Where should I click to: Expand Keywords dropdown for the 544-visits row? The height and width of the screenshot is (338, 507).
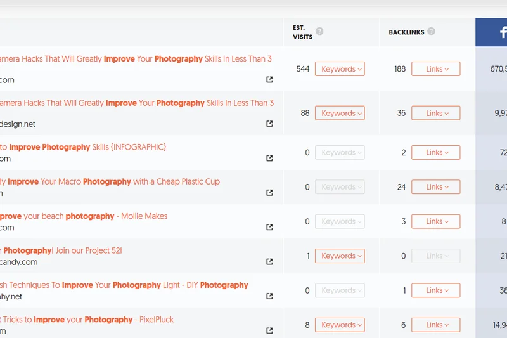[340, 69]
